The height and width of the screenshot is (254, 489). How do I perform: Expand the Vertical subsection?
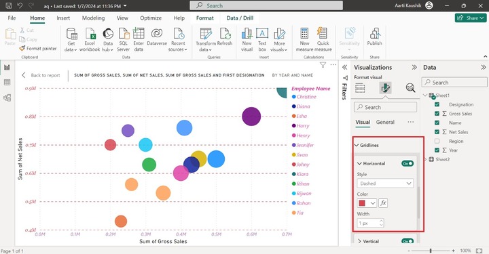359,241
